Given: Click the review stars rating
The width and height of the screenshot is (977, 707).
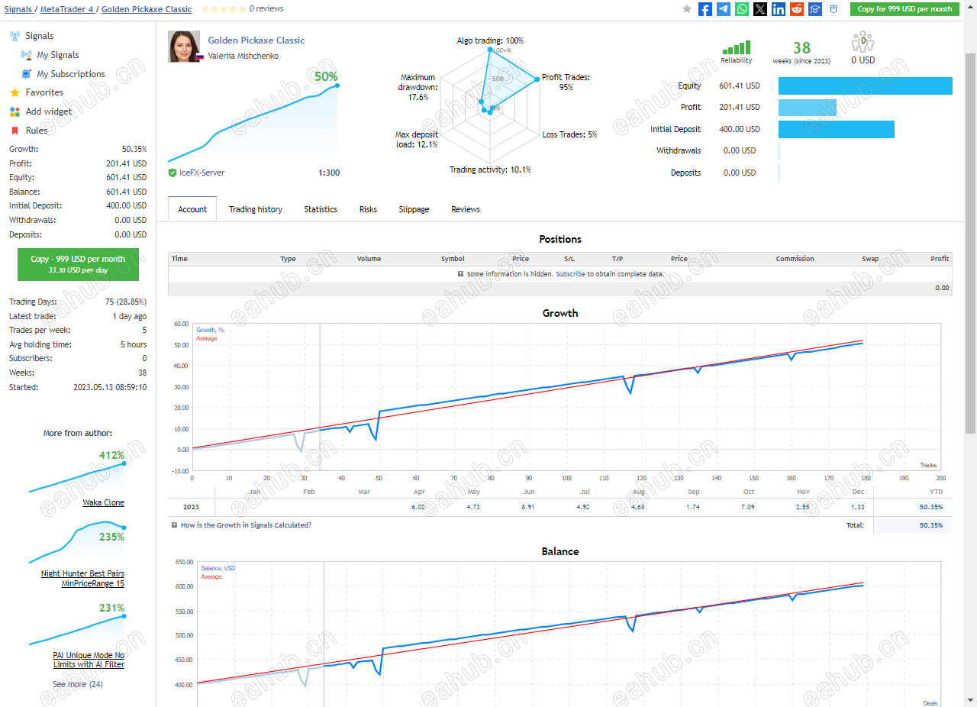Looking at the screenshot, I should click(x=222, y=9).
